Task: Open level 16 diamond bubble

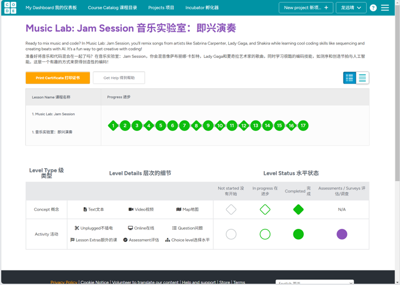Action: pos(291,125)
